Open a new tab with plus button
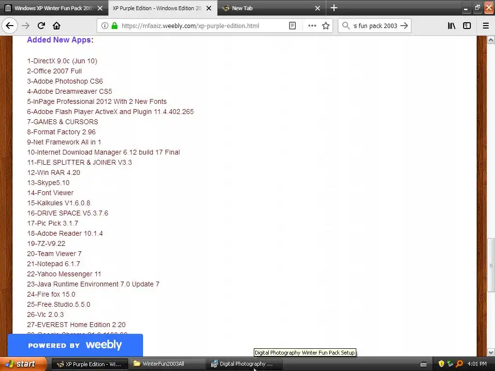Image resolution: width=495 pixels, height=371 pixels. point(334,8)
